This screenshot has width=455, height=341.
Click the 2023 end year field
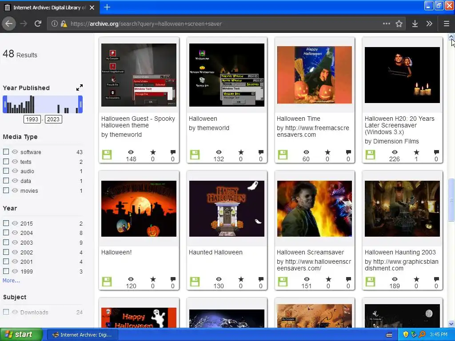point(53,119)
